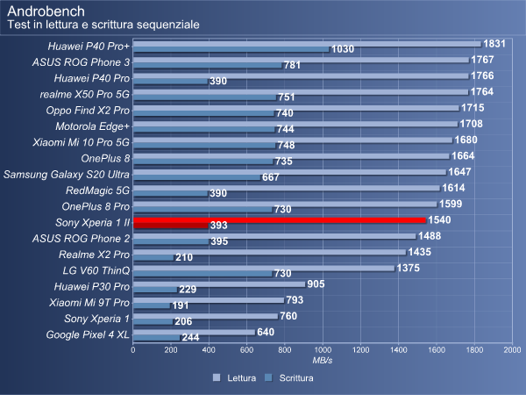Click the 760 read value

[x=288, y=316]
